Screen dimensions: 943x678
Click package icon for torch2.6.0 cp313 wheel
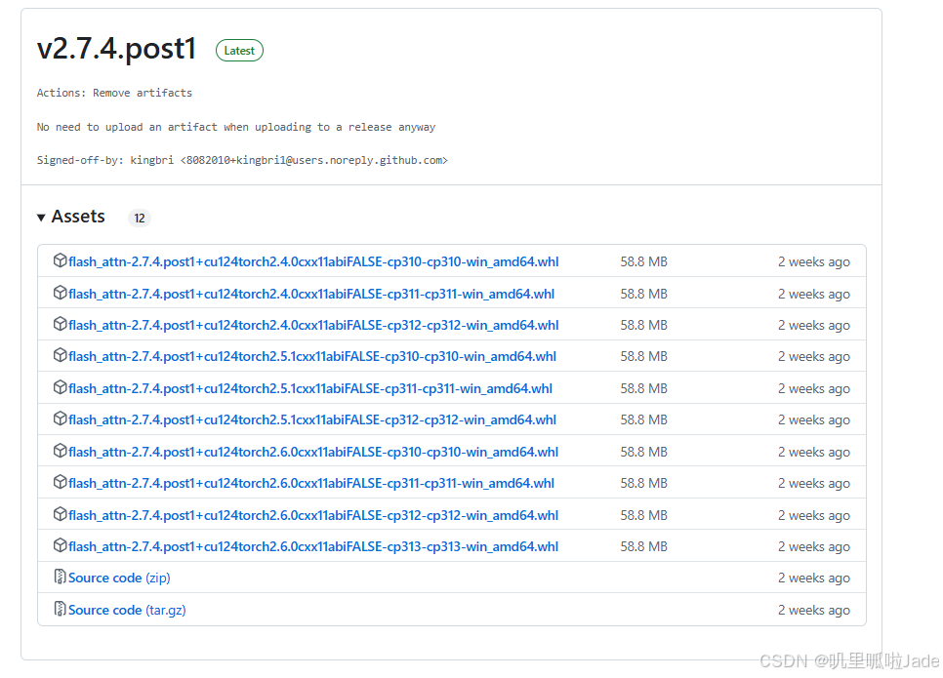(60, 545)
